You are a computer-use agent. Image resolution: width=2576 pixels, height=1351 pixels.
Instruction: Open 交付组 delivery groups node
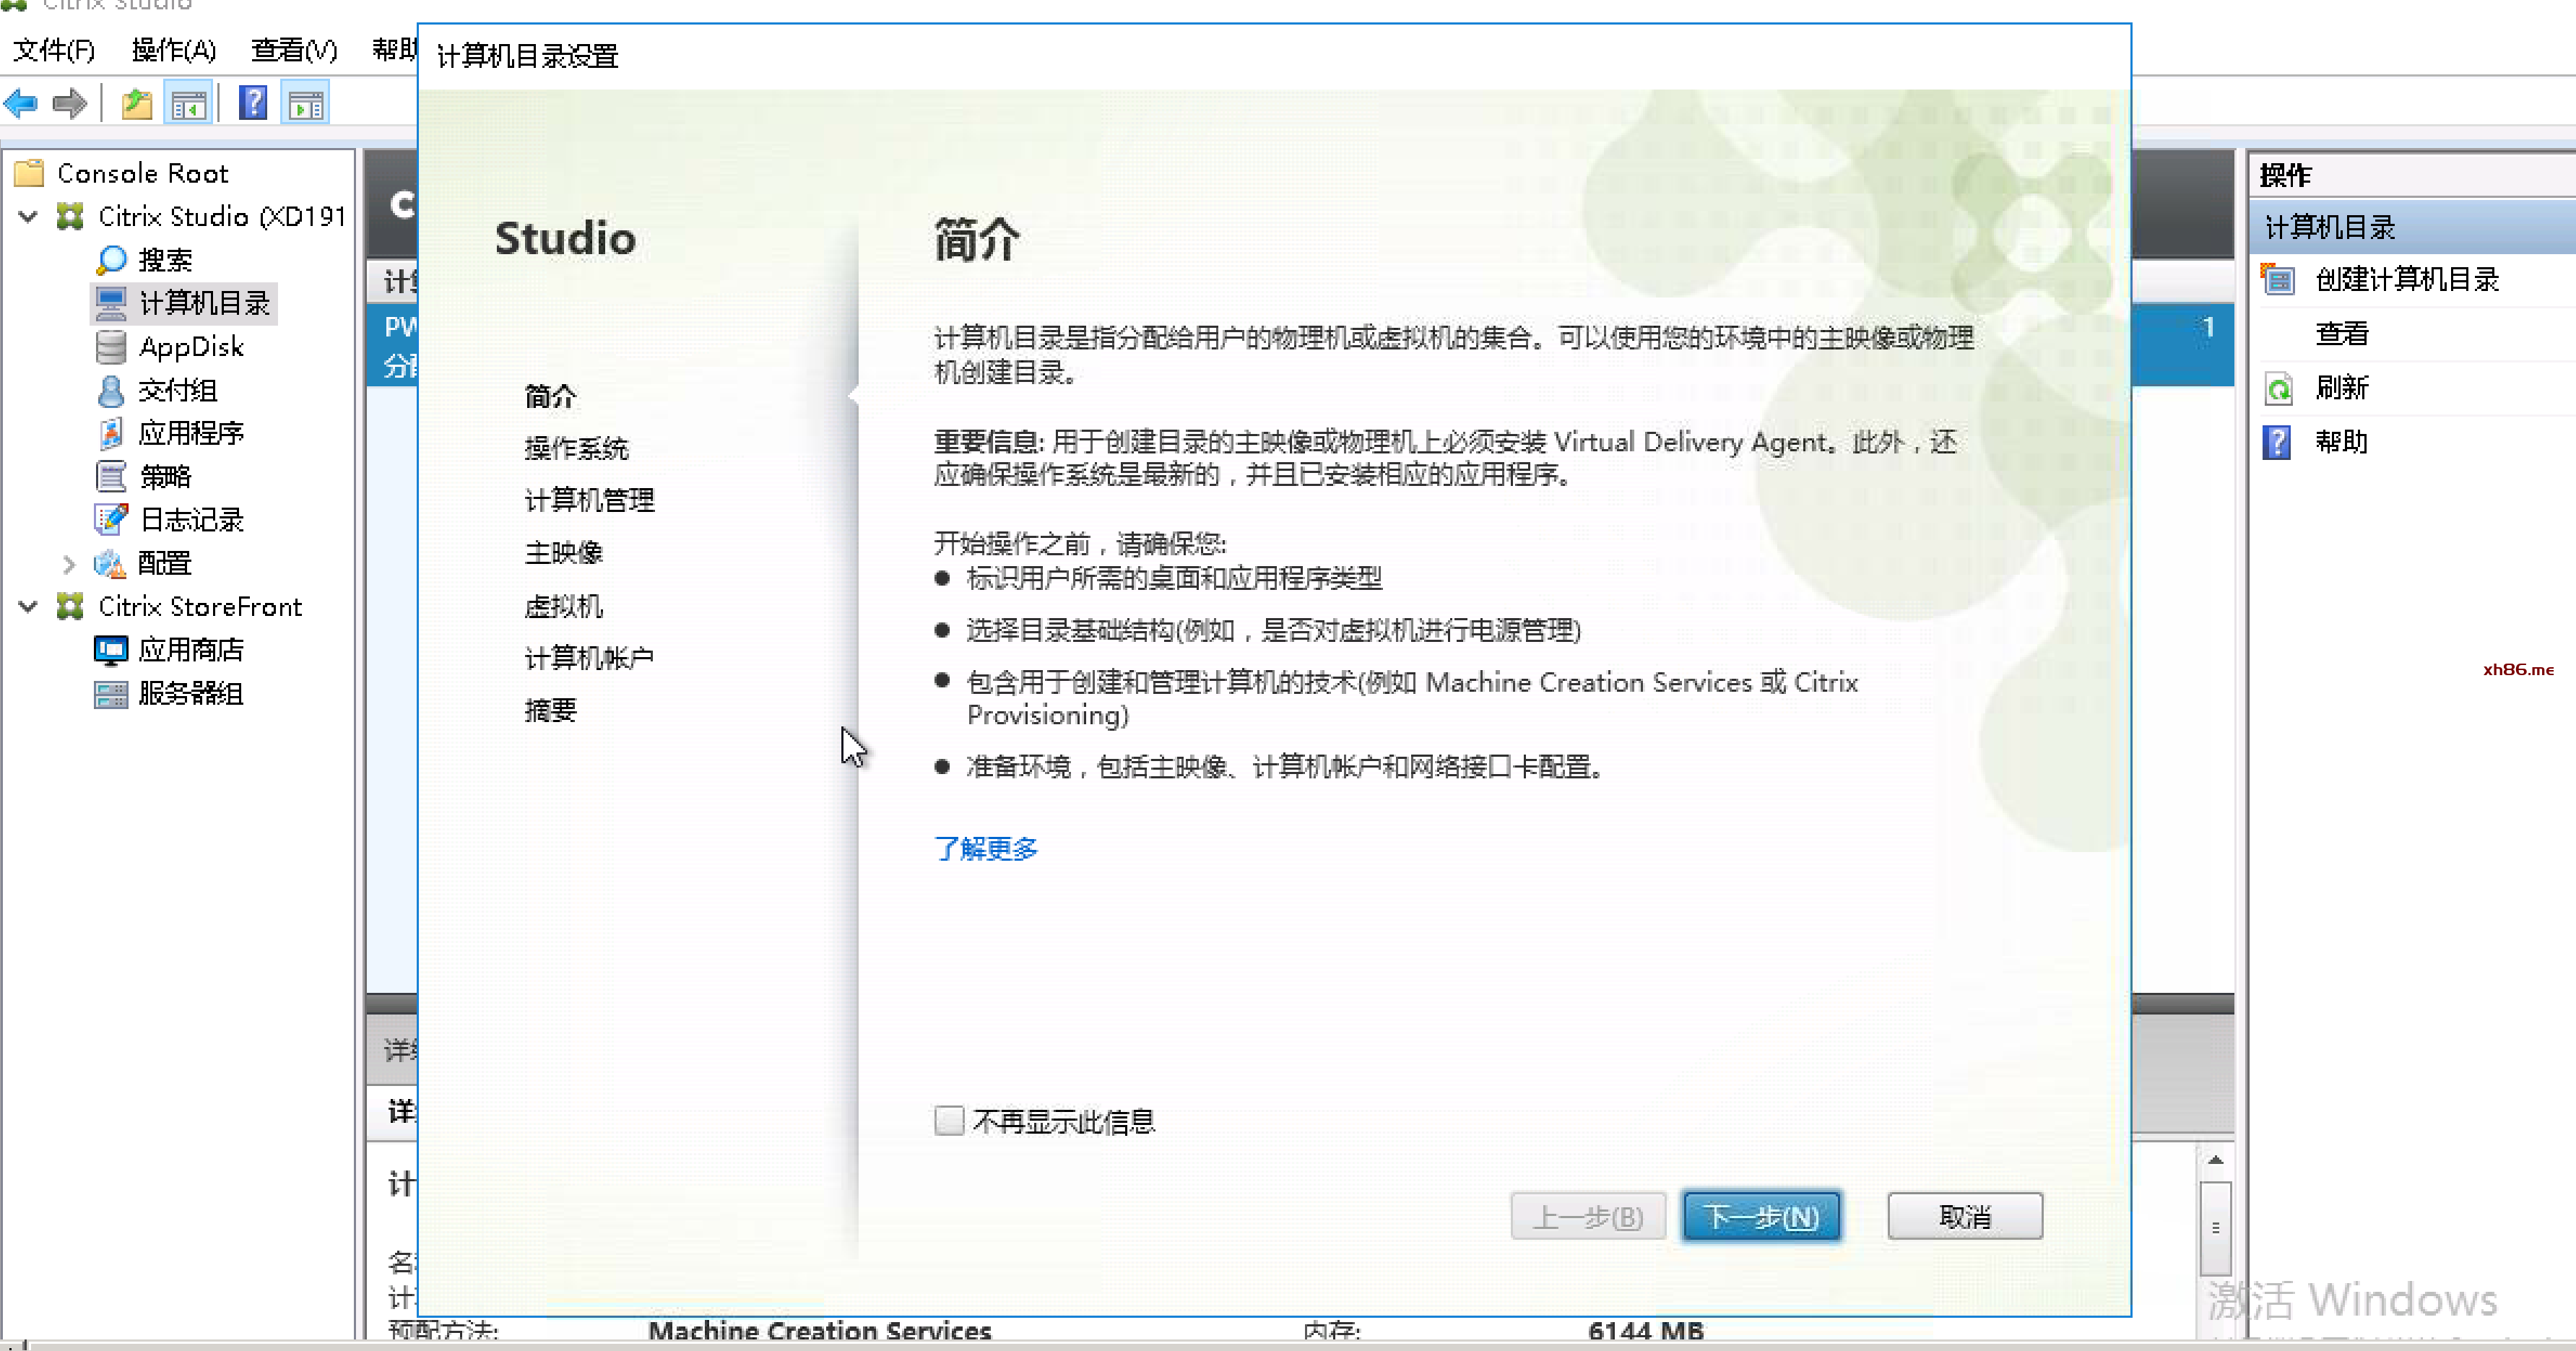click(177, 390)
